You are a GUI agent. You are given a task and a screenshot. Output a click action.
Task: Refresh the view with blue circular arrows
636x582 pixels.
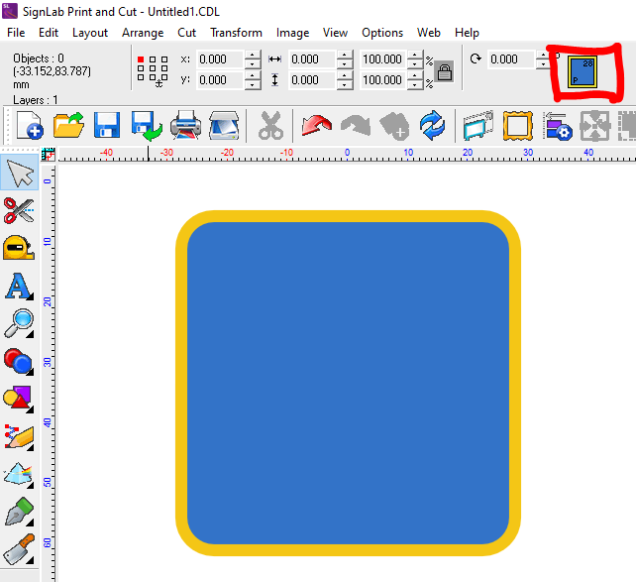click(432, 126)
